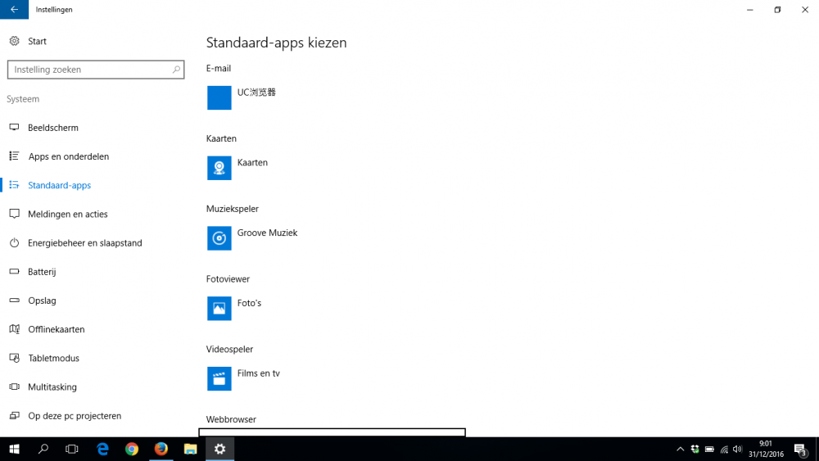Screen dimensions: 819x461
Task: Click the Kaarten app icon
Action: (219, 168)
